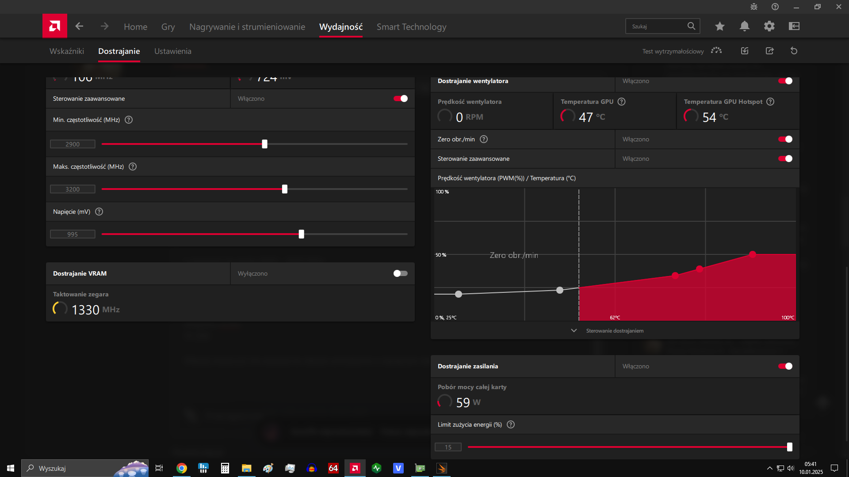
Task: Click the Szukaj search field
Action: (657, 26)
